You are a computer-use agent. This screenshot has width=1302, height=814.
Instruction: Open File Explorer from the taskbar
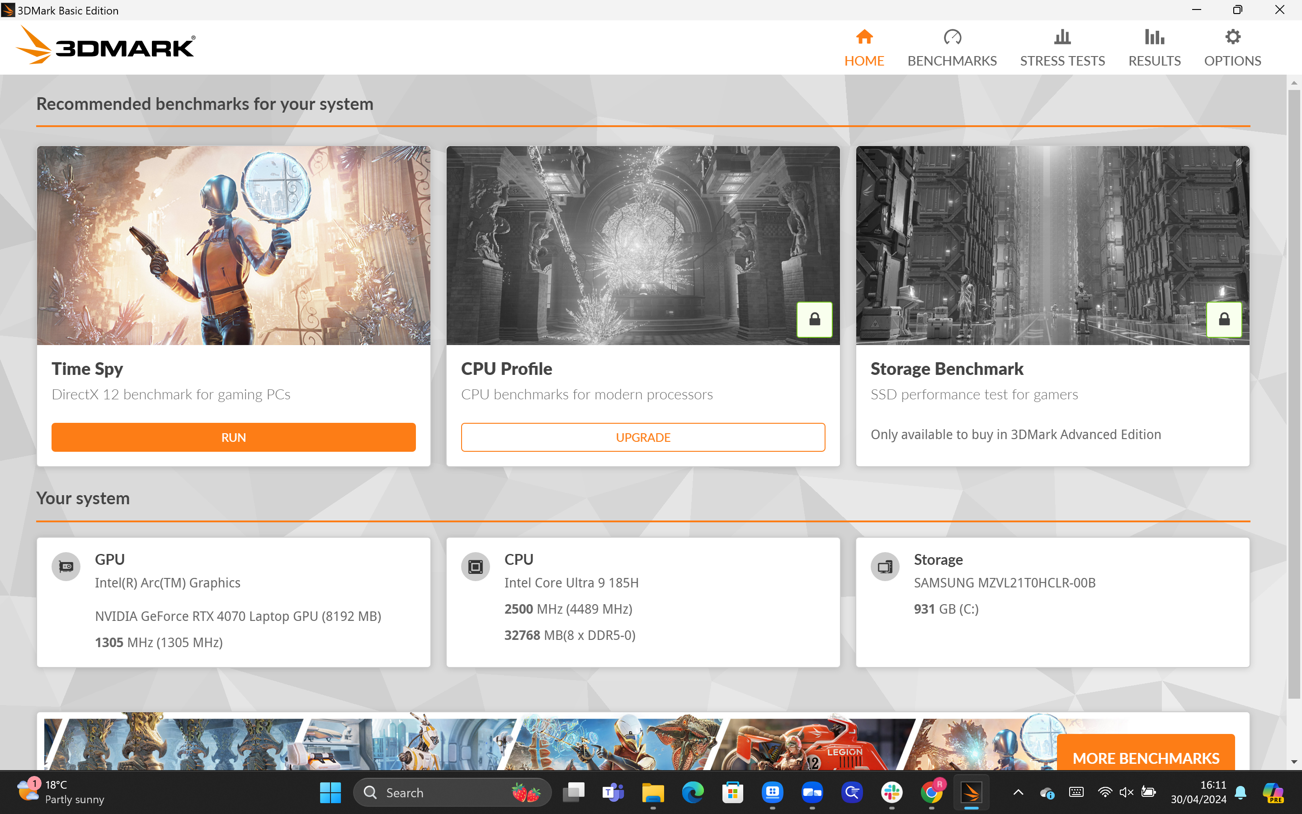pyautogui.click(x=653, y=792)
